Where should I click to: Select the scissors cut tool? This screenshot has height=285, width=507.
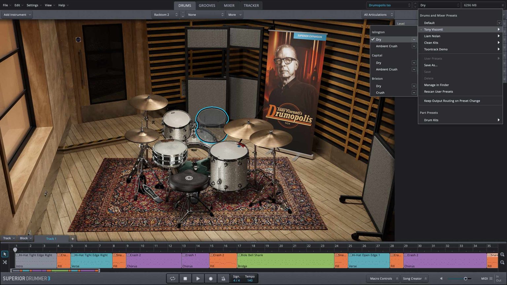pyautogui.click(x=5, y=262)
